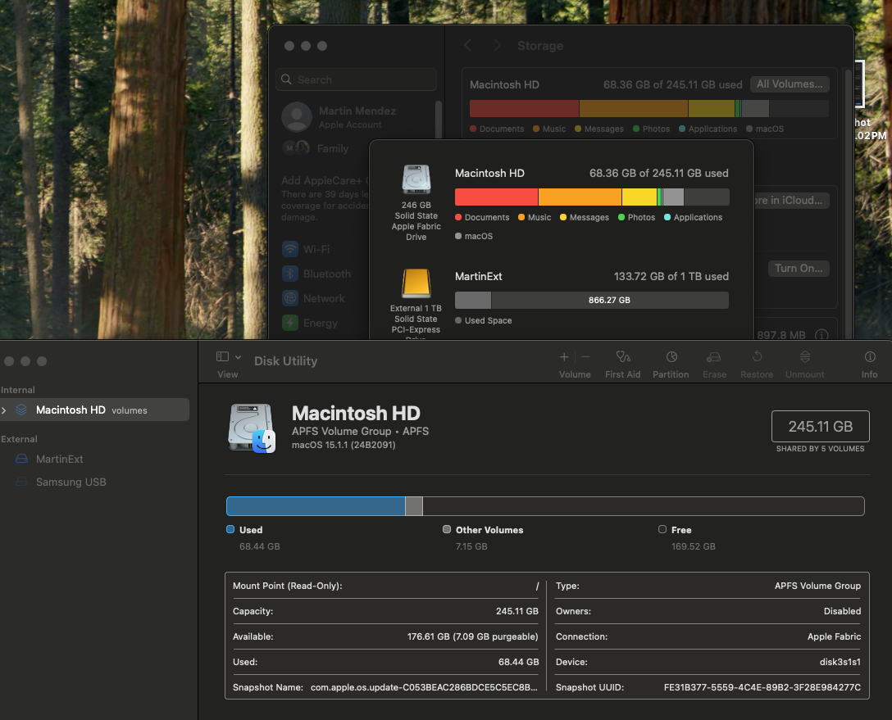This screenshot has height=720, width=892.
Task: Expand the Macintosh HD volumes tree
Action: point(5,410)
